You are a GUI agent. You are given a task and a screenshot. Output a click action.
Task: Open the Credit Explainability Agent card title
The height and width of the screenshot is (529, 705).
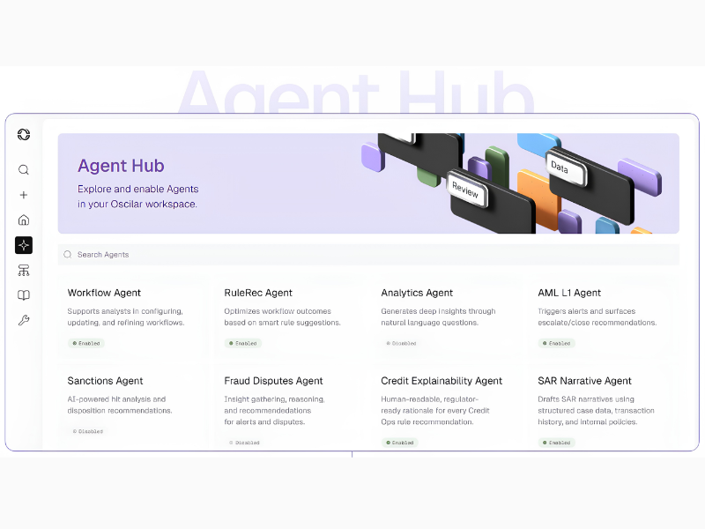tap(442, 381)
